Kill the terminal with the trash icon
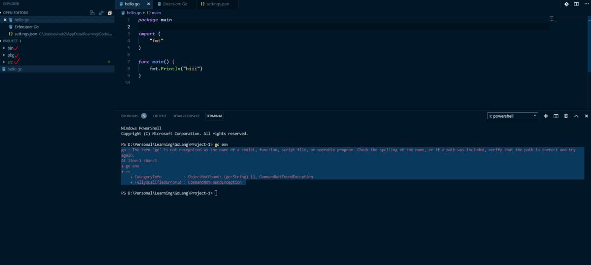This screenshot has height=265, width=591. 566,116
